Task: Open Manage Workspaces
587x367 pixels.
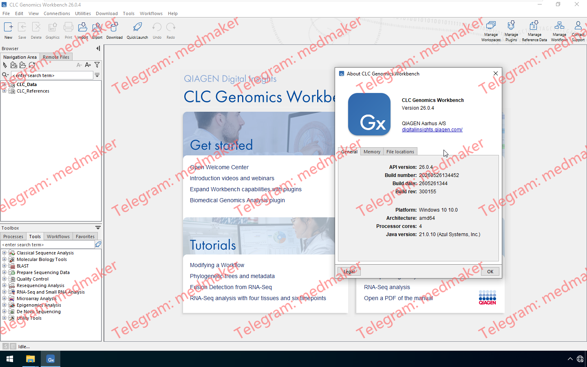Action: 491,31
